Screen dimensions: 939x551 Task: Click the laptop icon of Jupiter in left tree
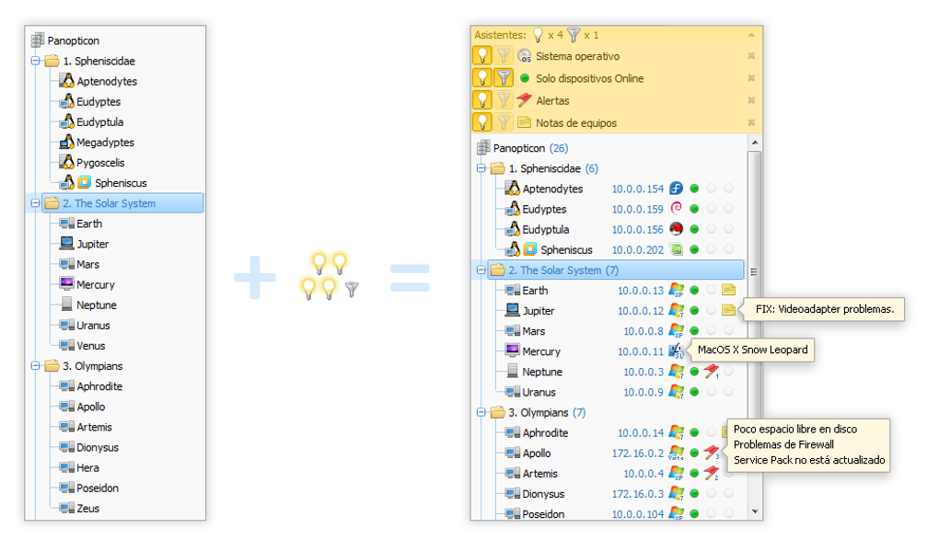pyautogui.click(x=66, y=244)
